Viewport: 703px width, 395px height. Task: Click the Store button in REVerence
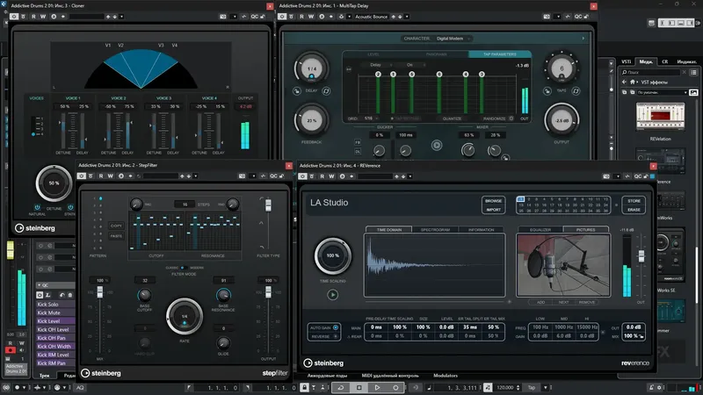click(634, 201)
